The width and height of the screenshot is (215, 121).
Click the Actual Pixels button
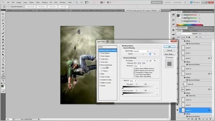pos(31,7)
